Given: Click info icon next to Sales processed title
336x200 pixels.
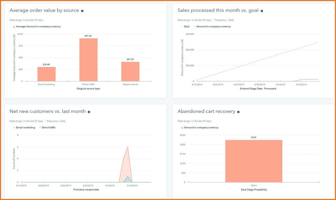Looking at the screenshot, I should (262, 11).
